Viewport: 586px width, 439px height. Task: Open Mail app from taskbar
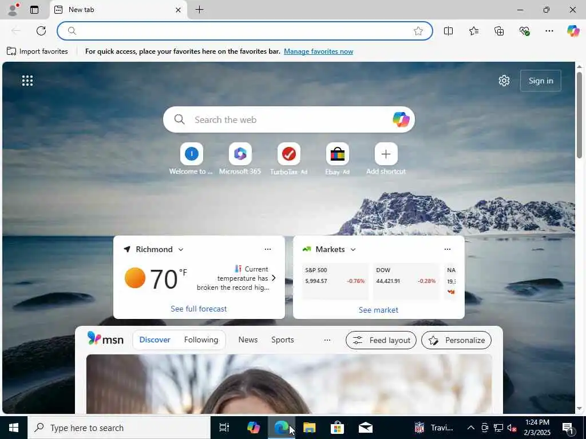[x=366, y=428]
